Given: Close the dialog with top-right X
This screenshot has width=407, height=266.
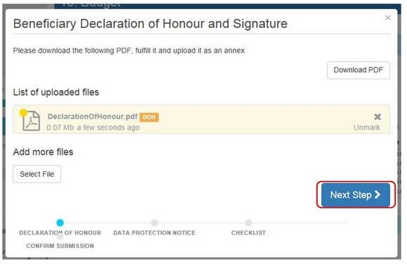Looking at the screenshot, I should (x=388, y=18).
